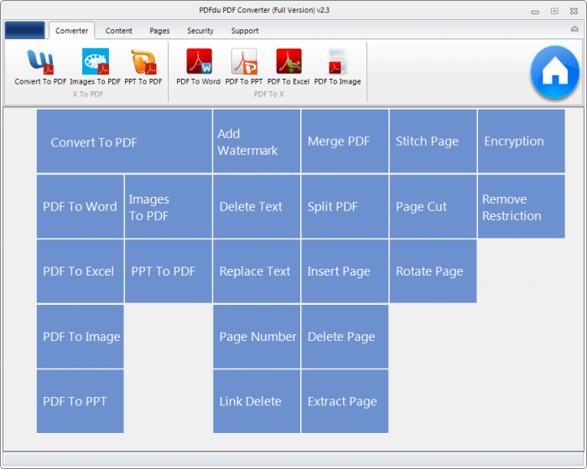Collapse the ribbon using the top-right chevron
The width and height of the screenshot is (587, 469).
(x=574, y=29)
